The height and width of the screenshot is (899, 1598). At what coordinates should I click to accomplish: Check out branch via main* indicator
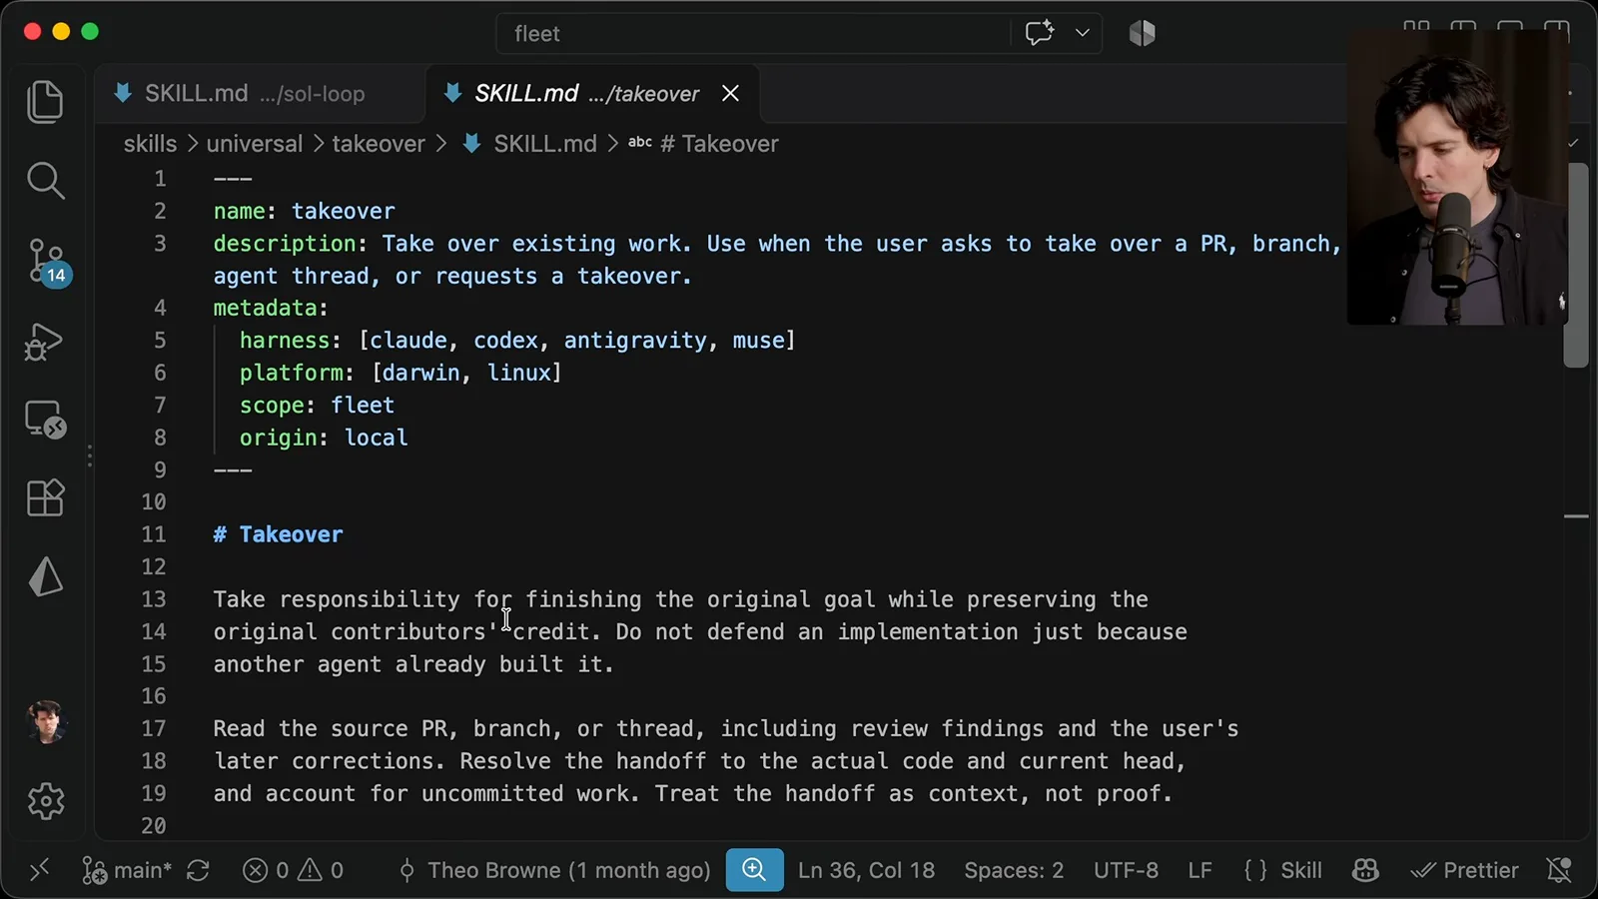click(x=127, y=870)
